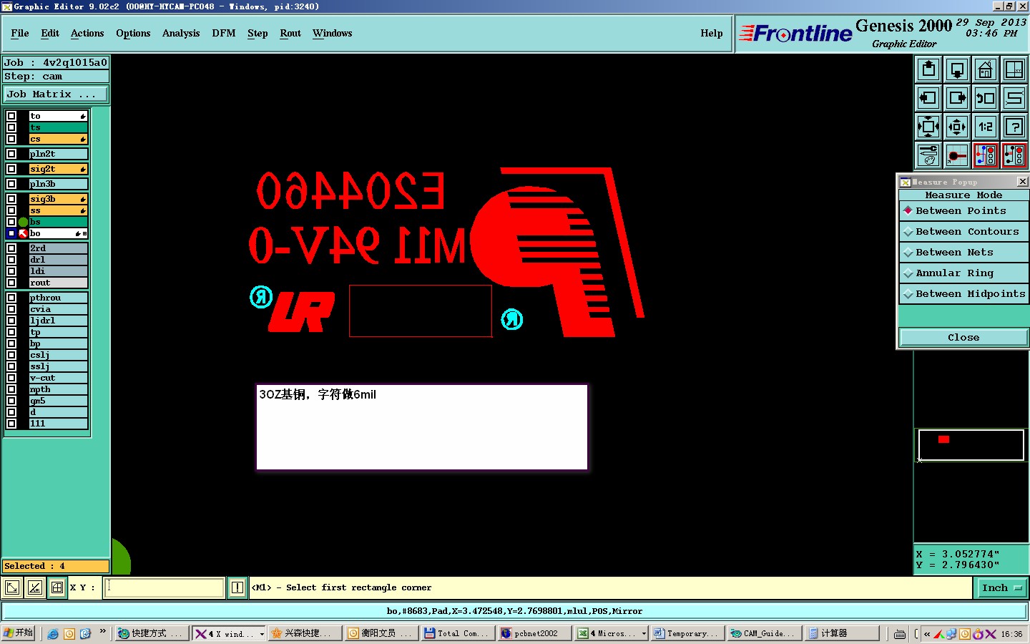Open the File menu

click(x=20, y=34)
